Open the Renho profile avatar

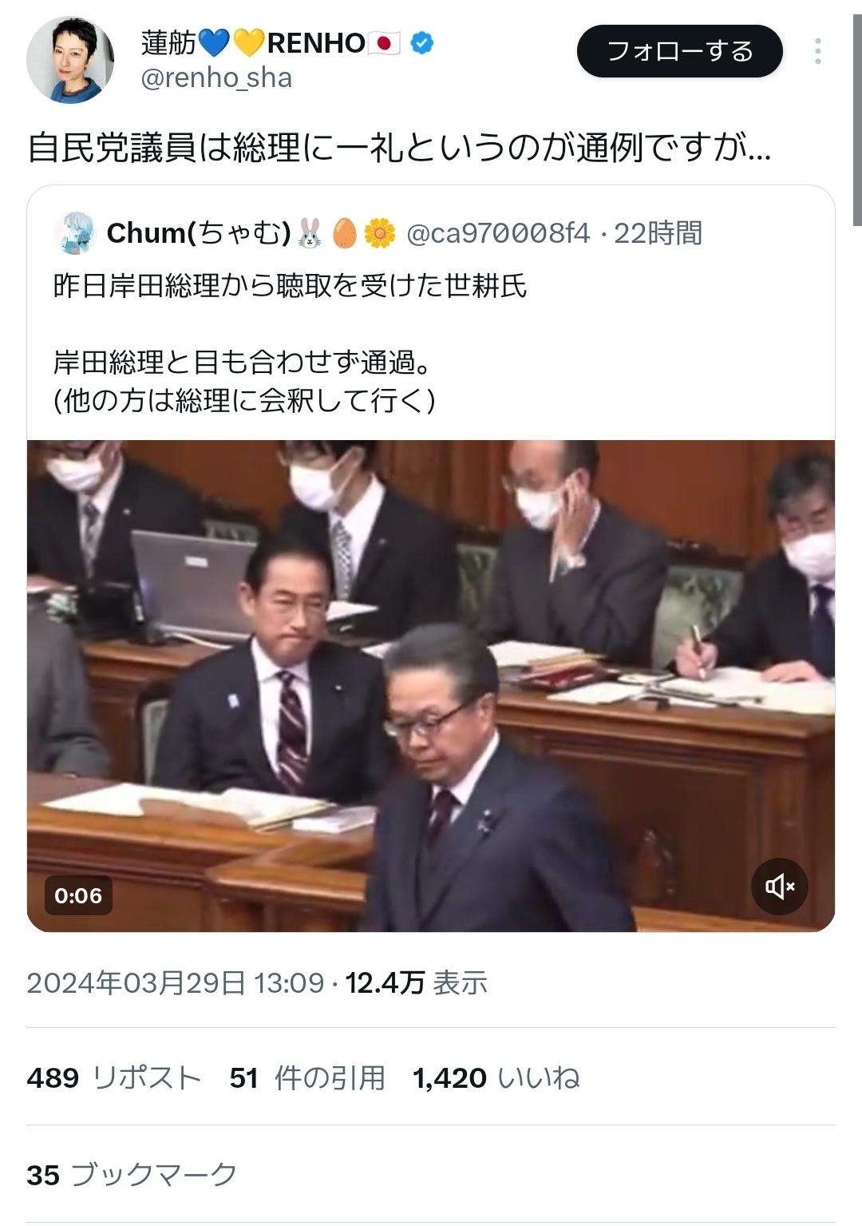click(70, 59)
